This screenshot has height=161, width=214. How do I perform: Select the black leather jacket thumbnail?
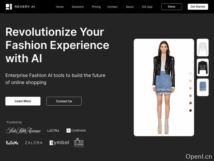[203, 67]
